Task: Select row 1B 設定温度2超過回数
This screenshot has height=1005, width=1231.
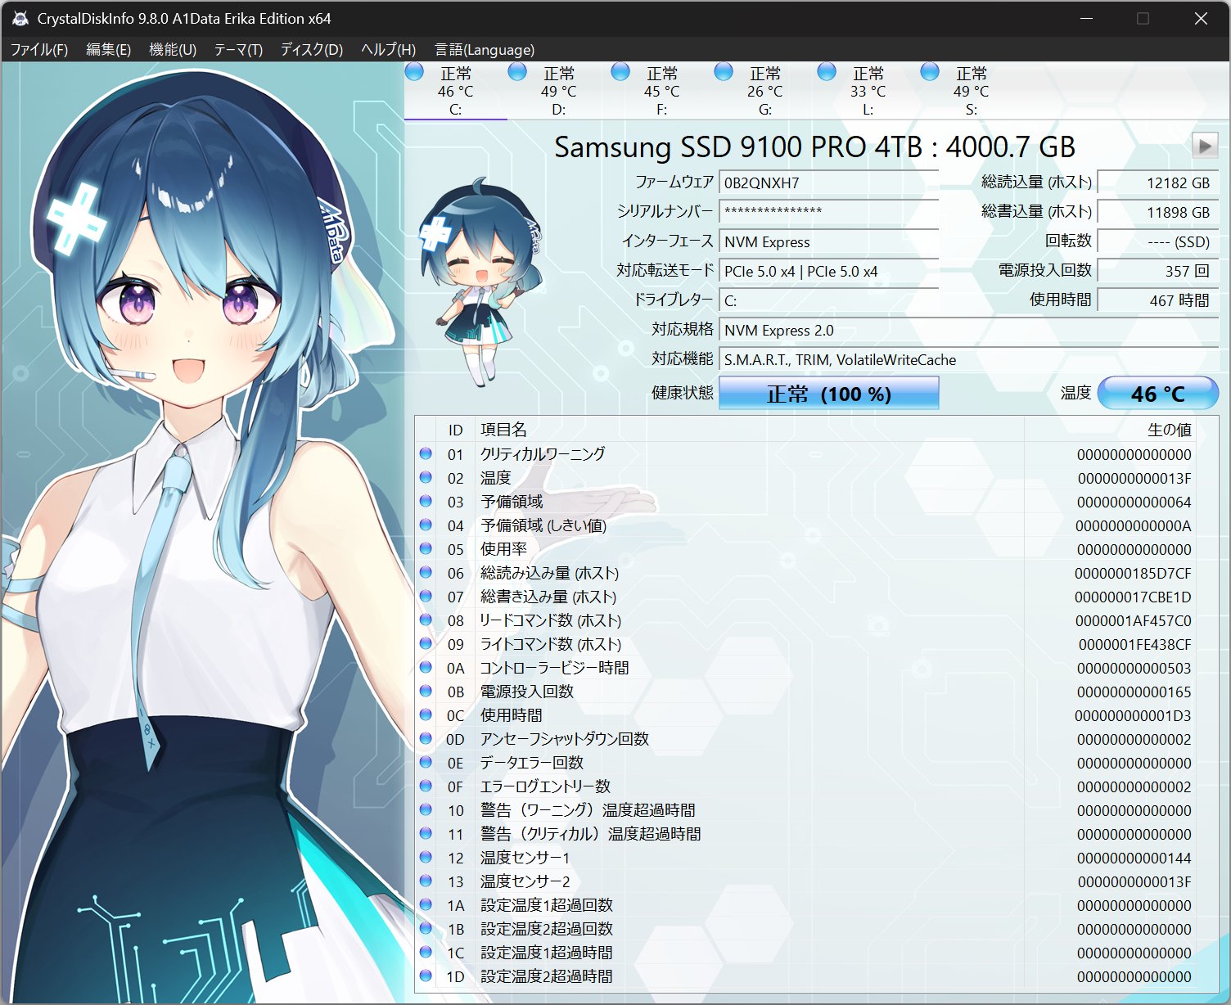Action: pos(805,929)
